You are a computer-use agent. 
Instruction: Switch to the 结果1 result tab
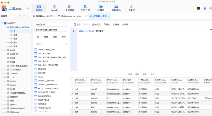pos(145,74)
